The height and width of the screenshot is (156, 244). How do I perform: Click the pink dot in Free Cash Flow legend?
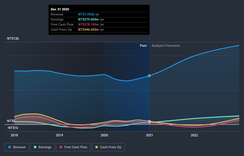61,147
